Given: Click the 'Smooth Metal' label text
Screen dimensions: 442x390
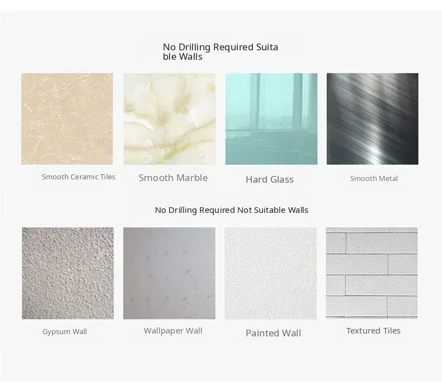Looking at the screenshot, I should (374, 179).
